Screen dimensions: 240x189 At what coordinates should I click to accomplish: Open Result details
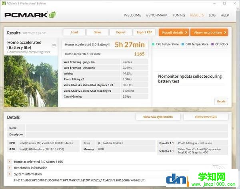(174, 32)
